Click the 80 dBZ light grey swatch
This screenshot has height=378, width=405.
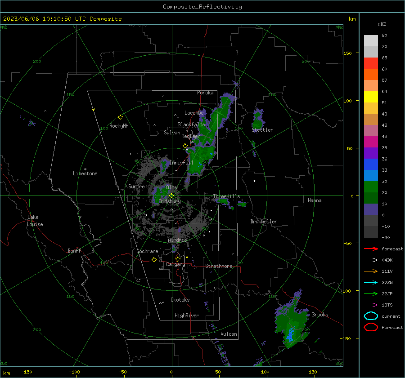point(371,41)
